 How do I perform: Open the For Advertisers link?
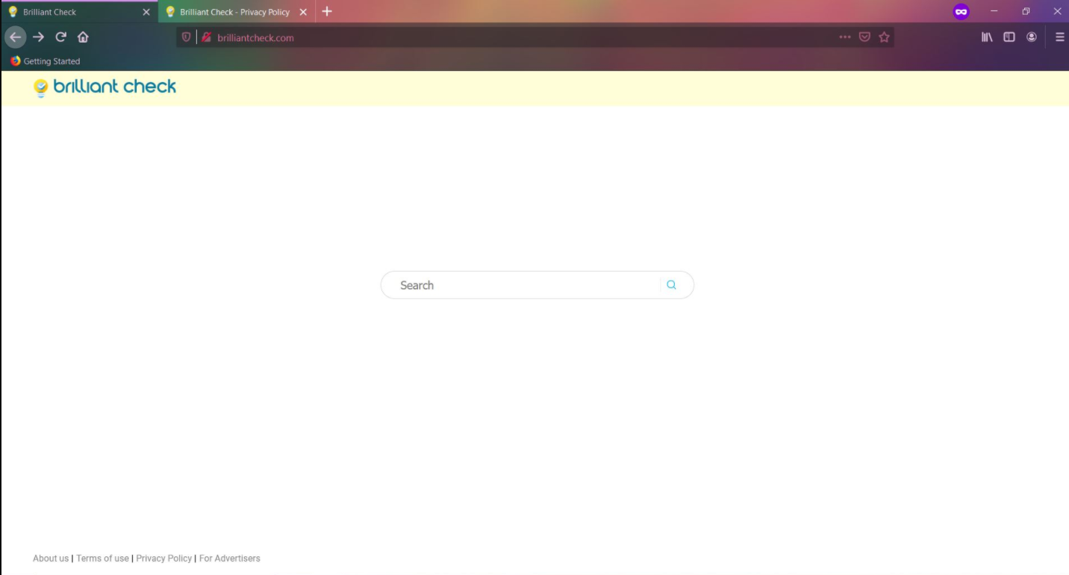pos(230,559)
